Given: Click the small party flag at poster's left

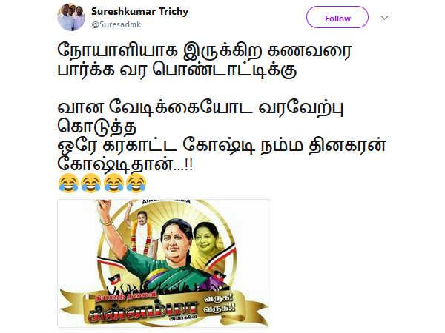Looking at the screenshot, I should [114, 281].
